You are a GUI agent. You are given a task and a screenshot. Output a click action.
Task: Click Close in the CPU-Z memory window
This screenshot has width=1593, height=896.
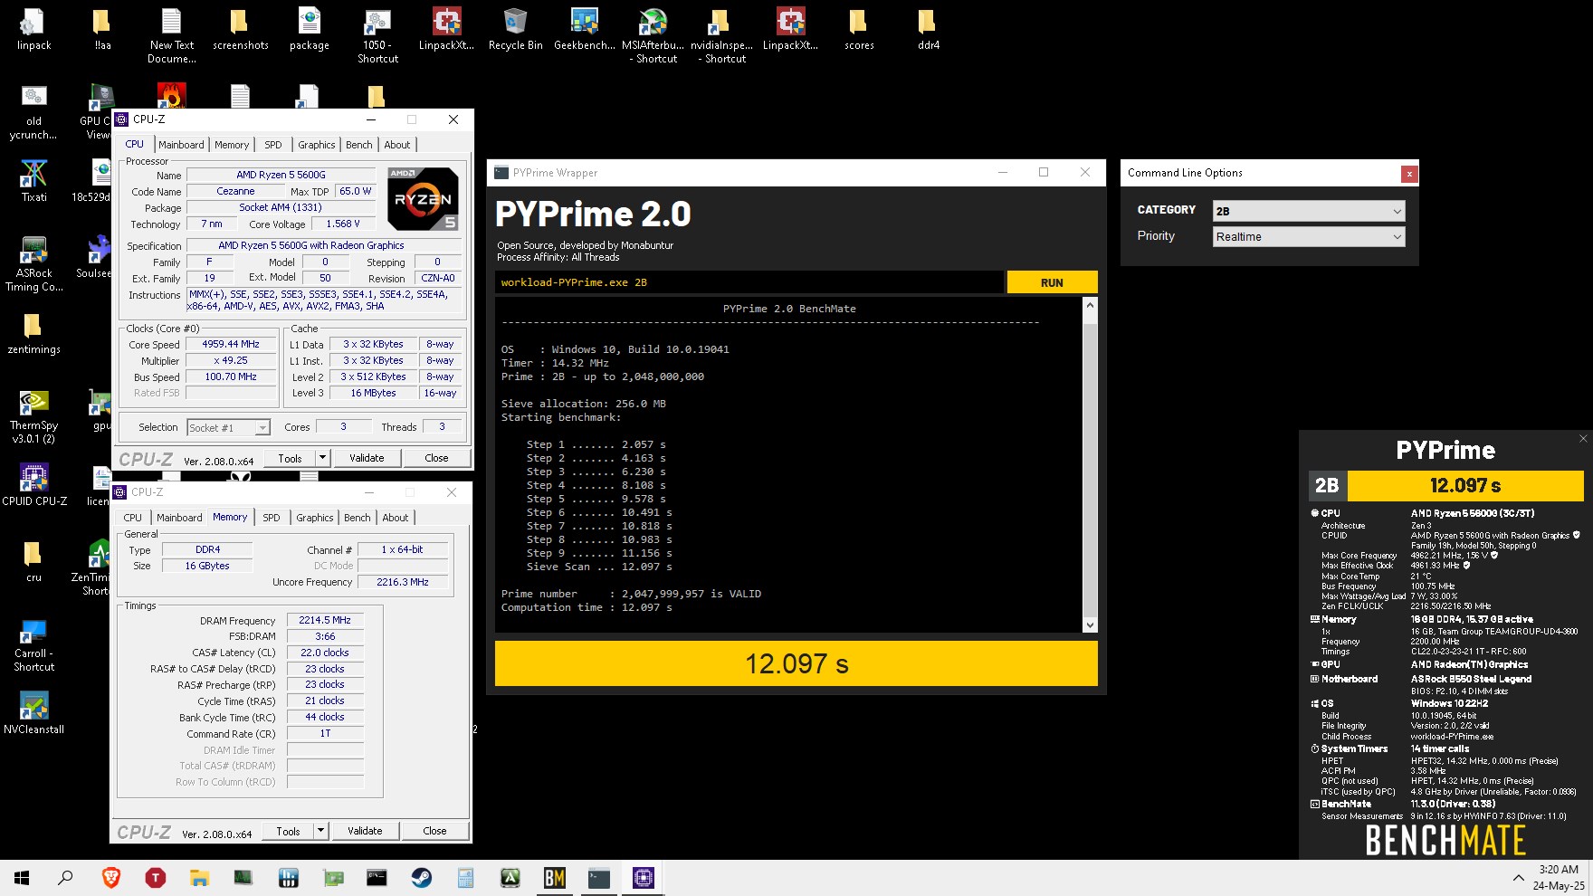click(434, 831)
